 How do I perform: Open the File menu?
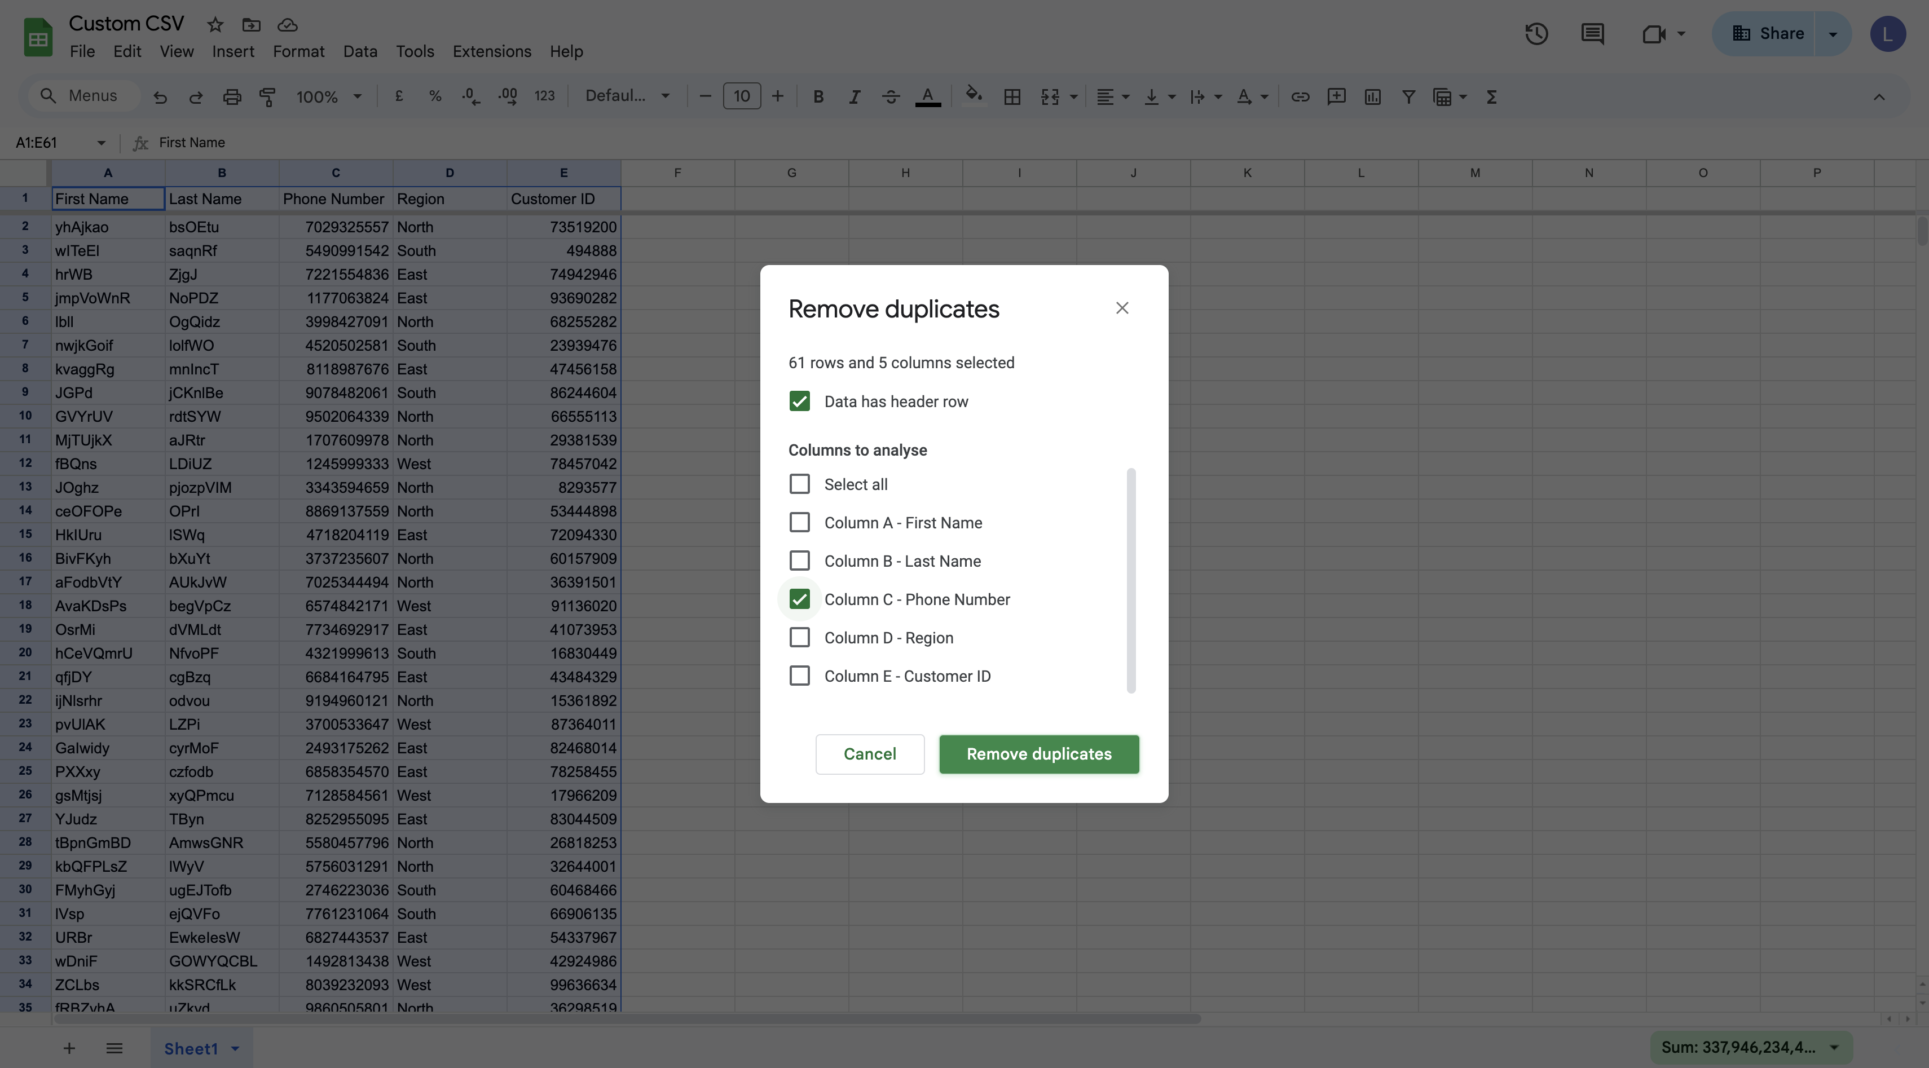pyautogui.click(x=82, y=52)
